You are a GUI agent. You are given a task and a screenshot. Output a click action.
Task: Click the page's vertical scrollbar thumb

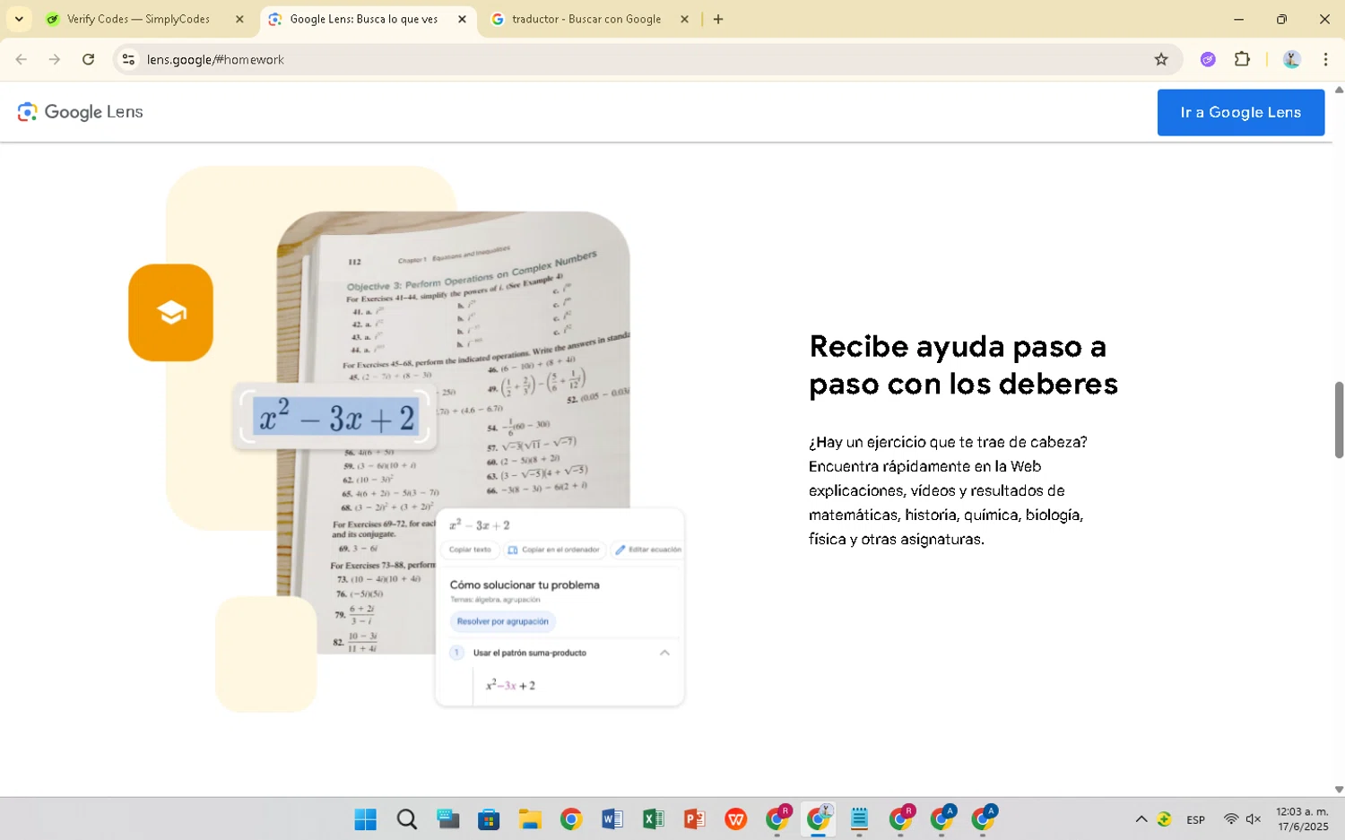1339,420
